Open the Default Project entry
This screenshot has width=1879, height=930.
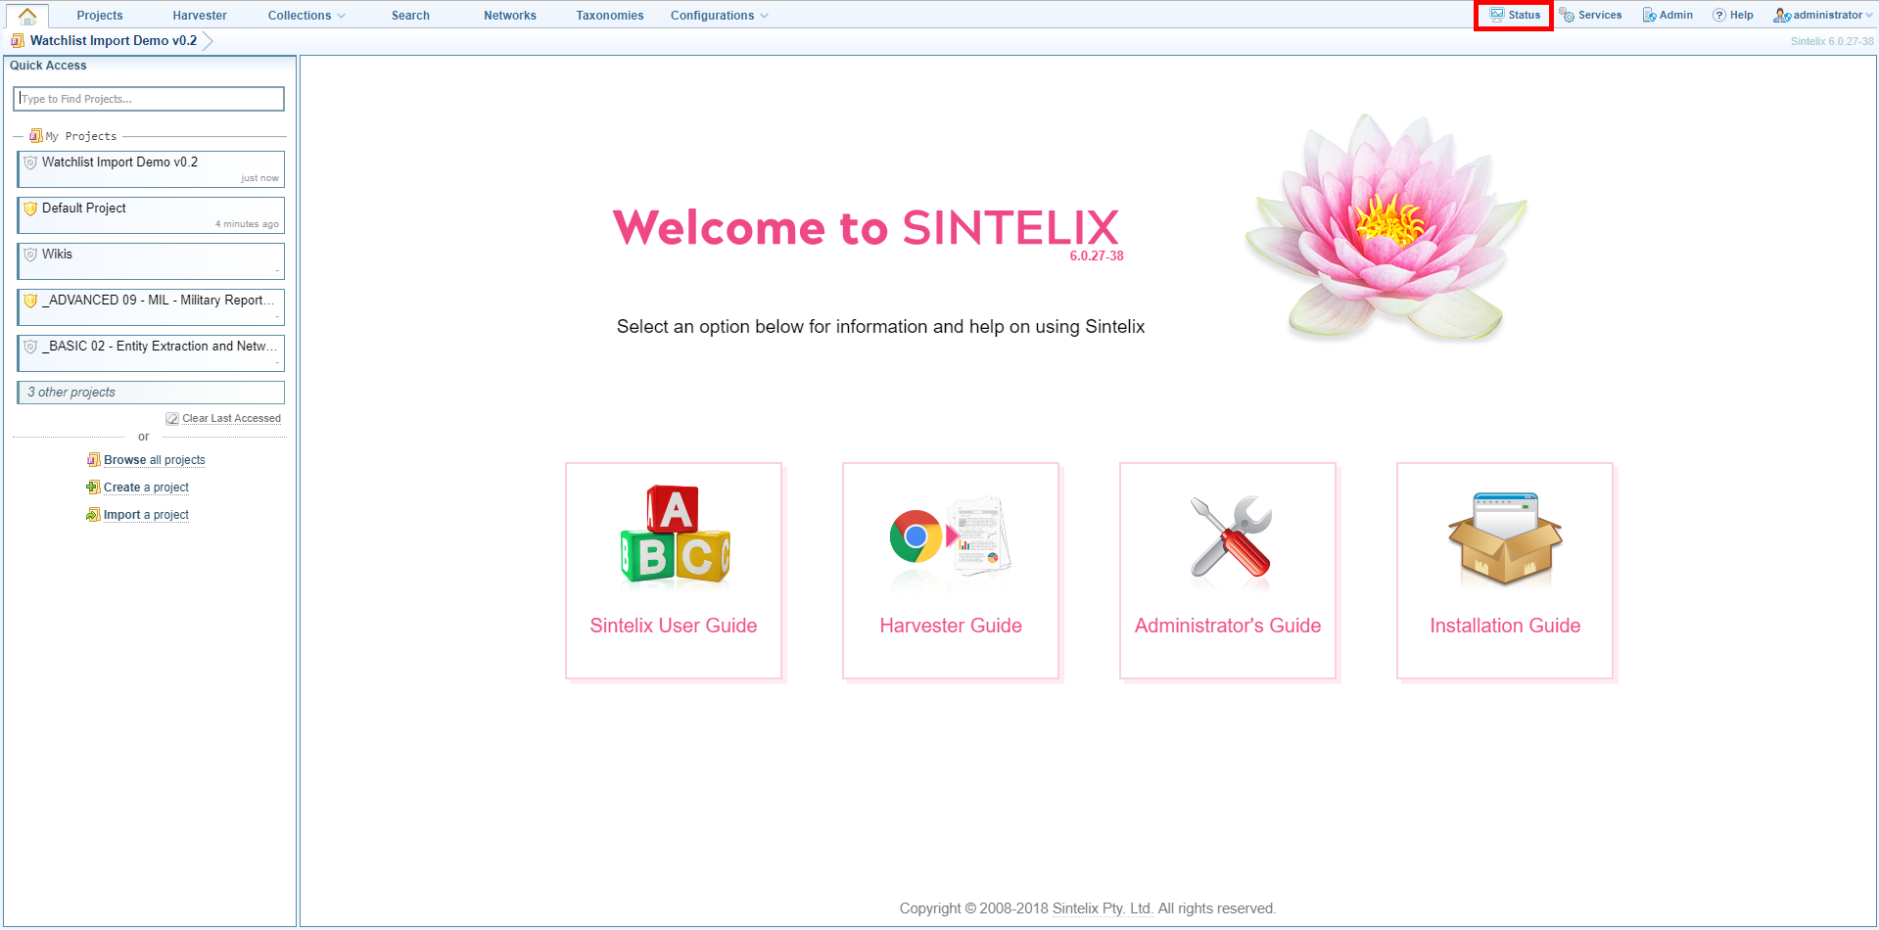point(151,215)
